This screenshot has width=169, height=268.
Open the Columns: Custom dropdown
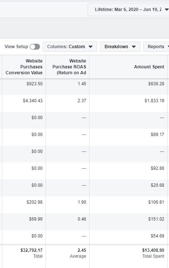[70, 47]
